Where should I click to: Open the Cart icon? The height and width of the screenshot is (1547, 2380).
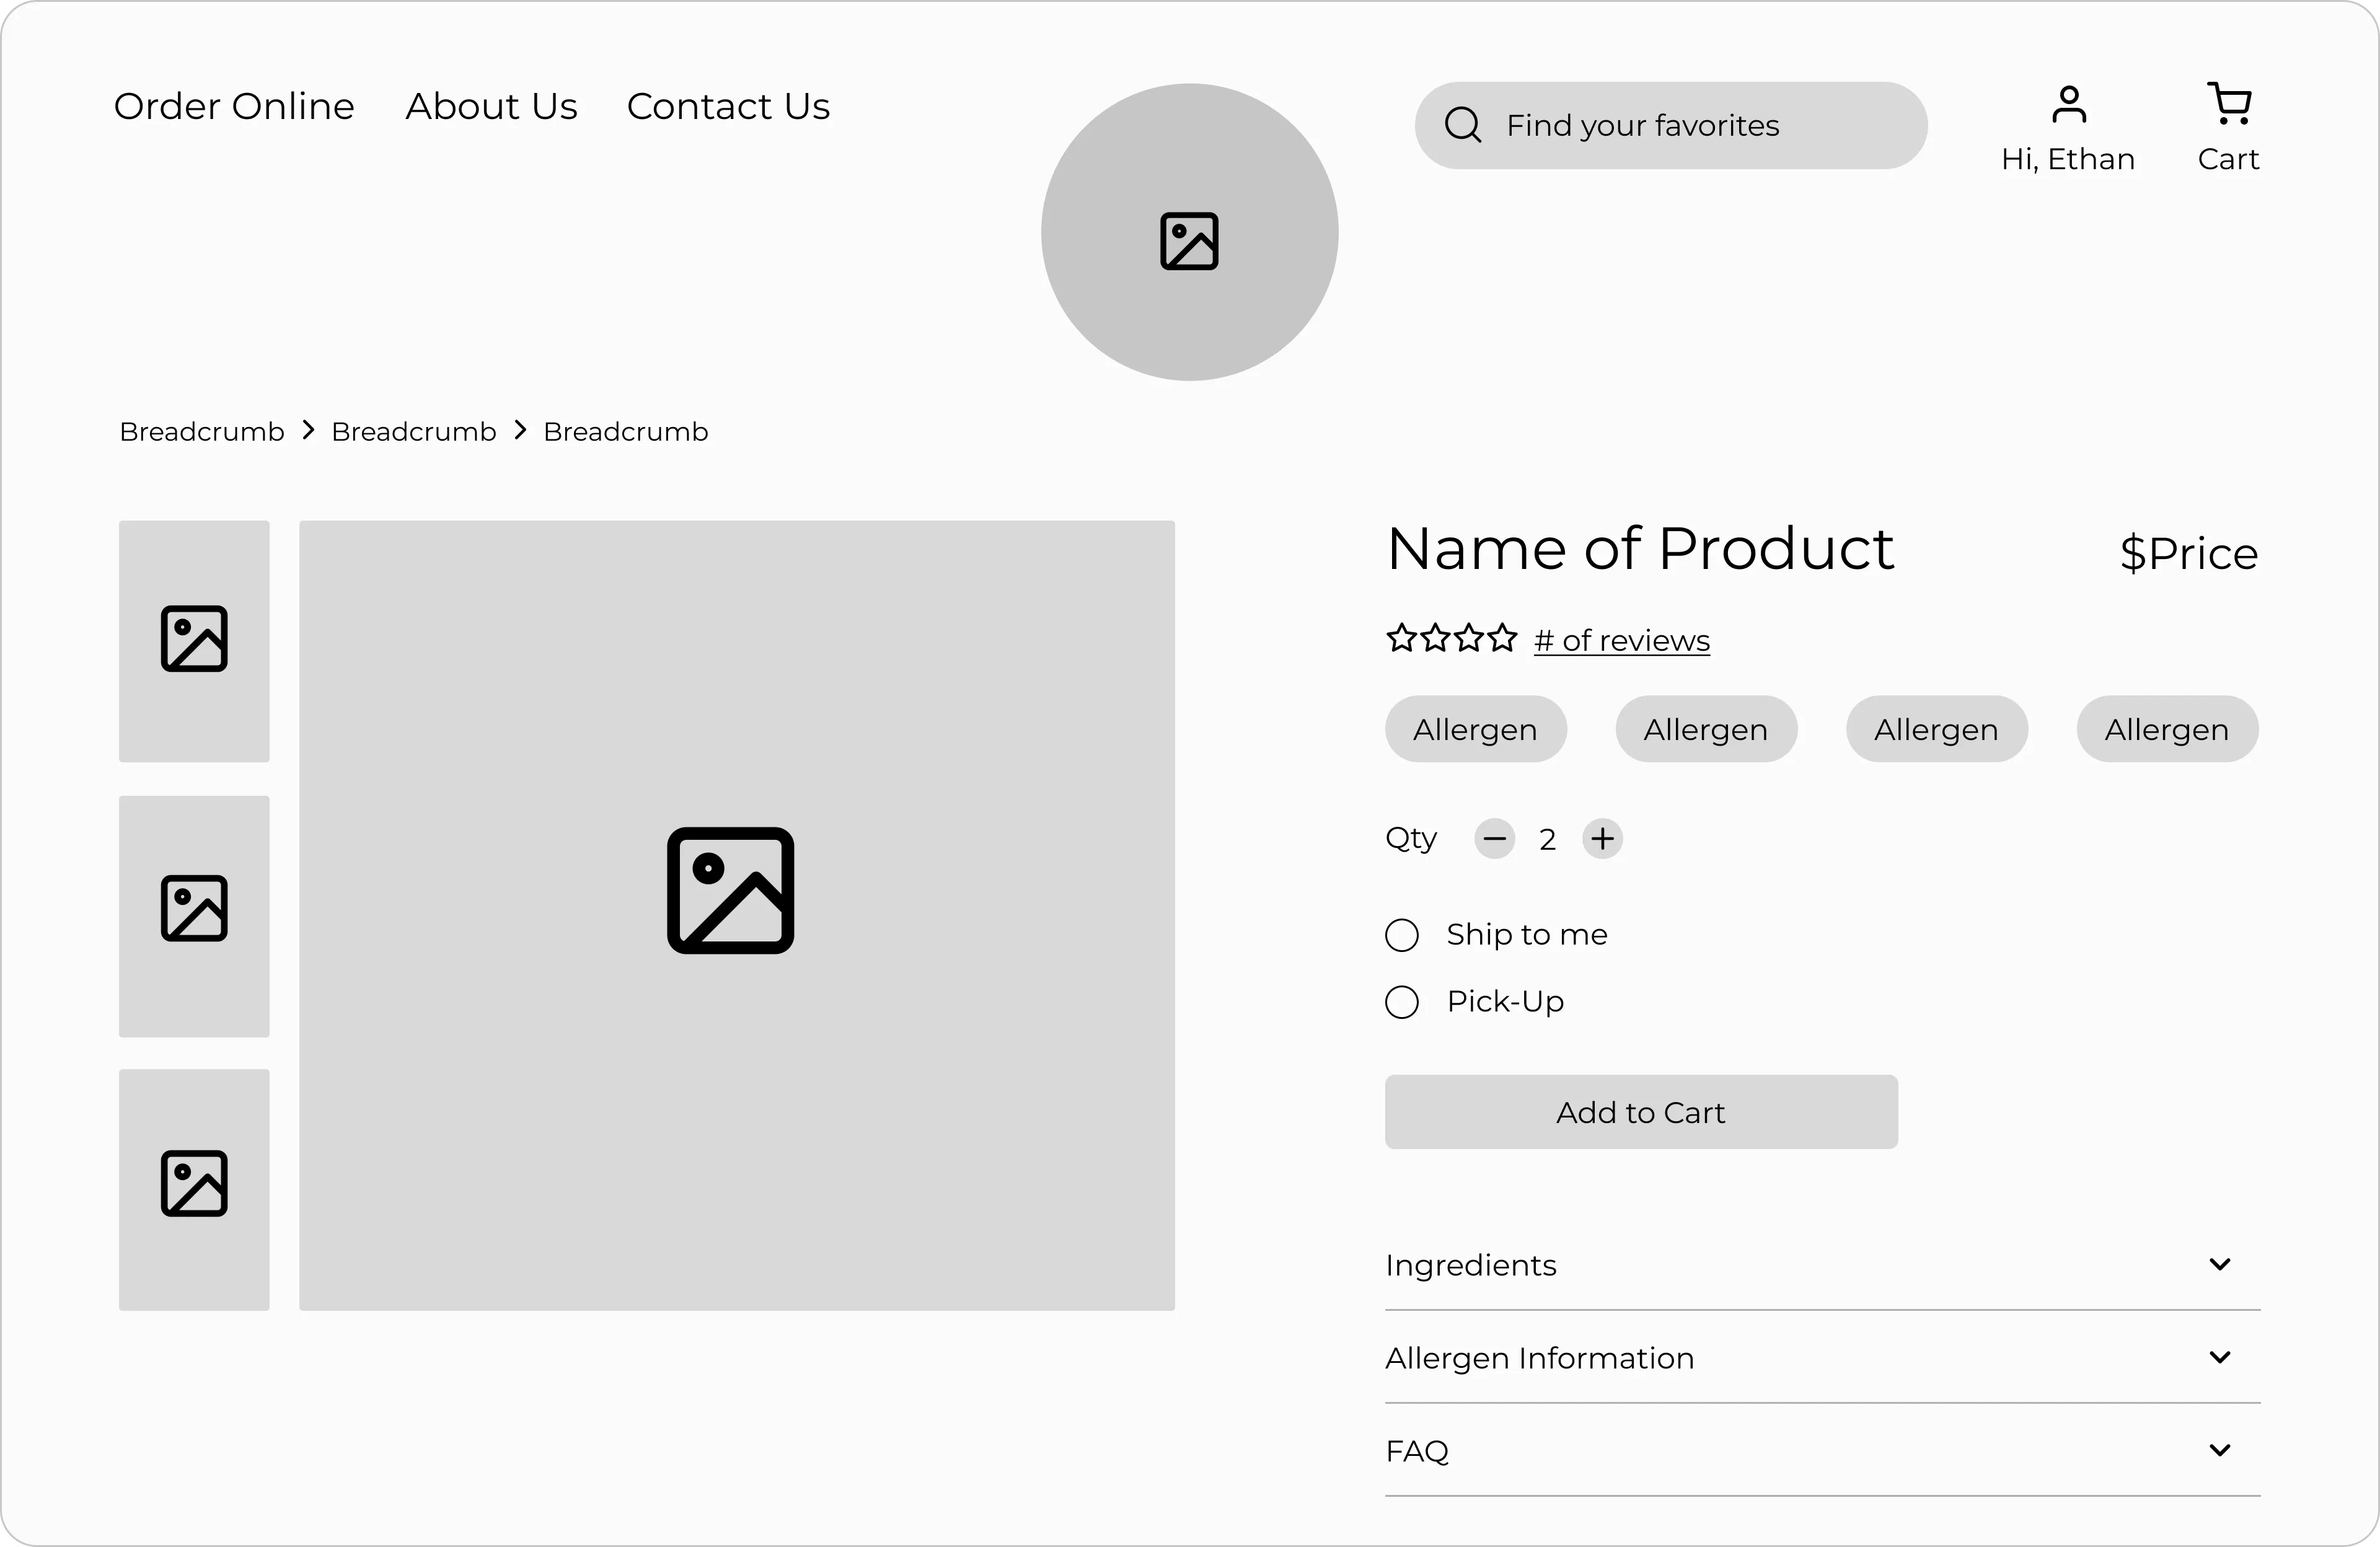tap(2228, 104)
